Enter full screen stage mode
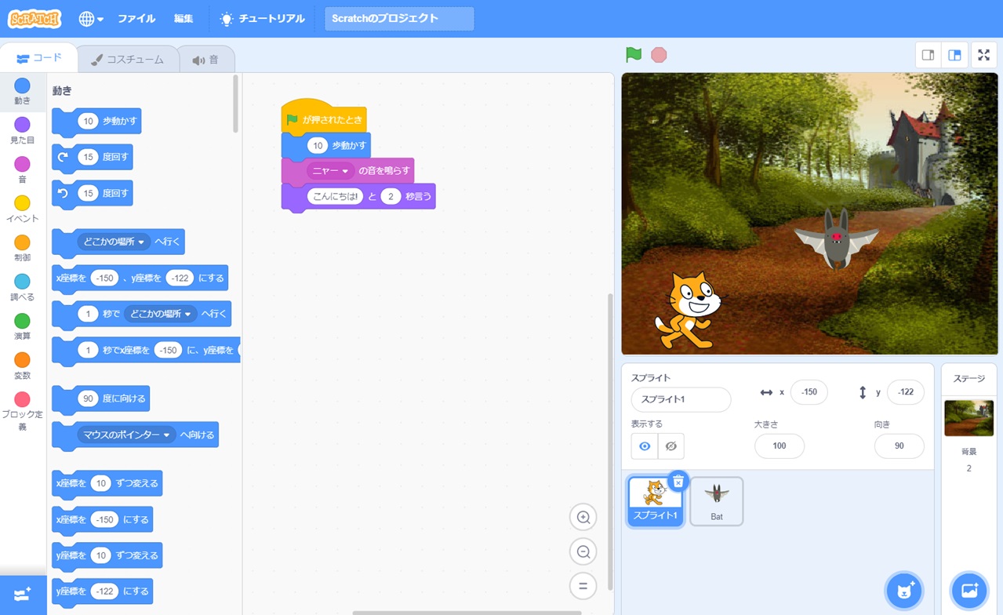Screen dimensions: 1003x615 click(983, 55)
